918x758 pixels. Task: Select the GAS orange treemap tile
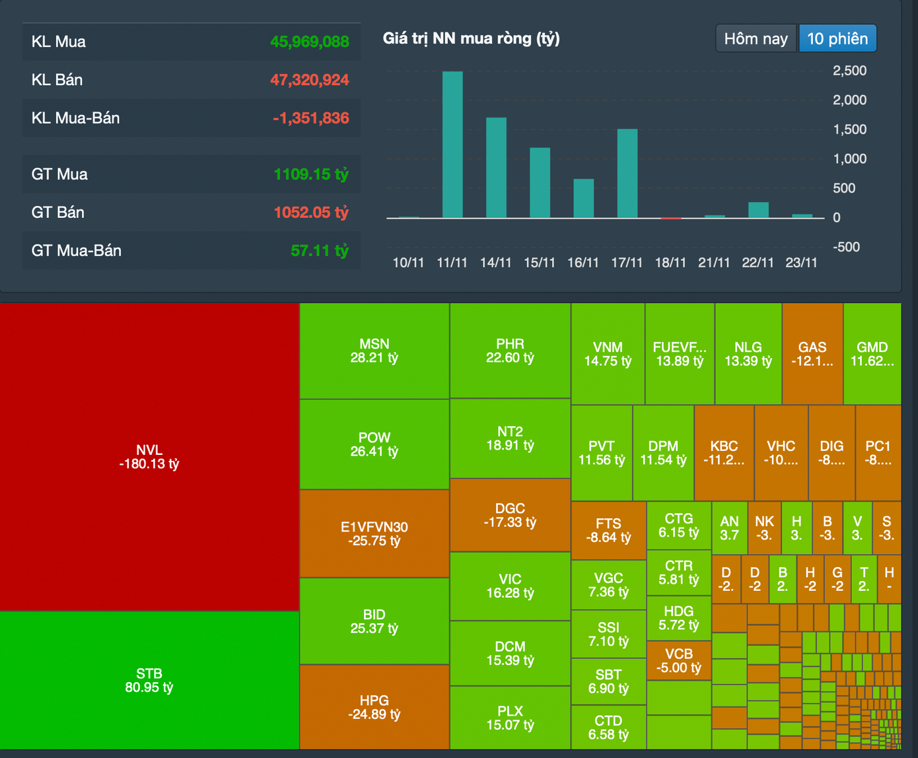click(x=812, y=354)
